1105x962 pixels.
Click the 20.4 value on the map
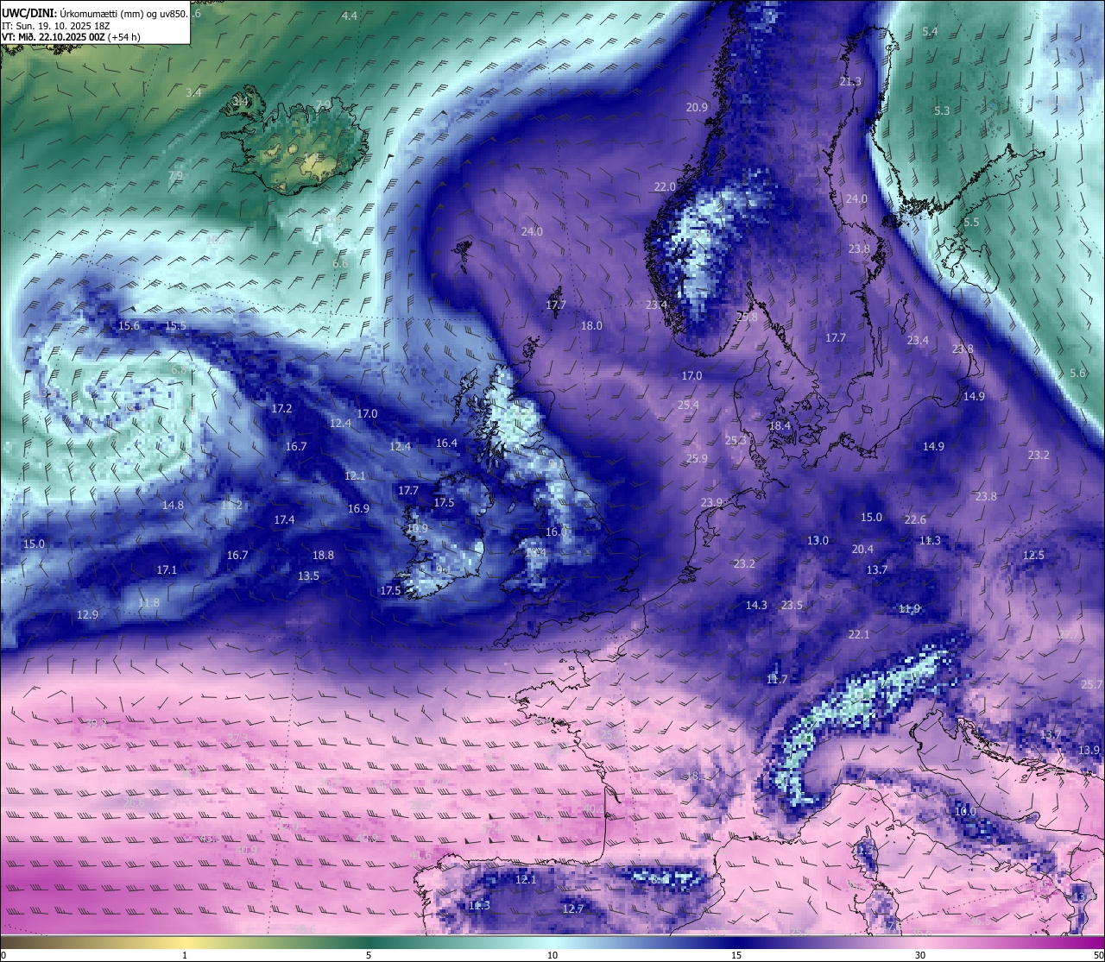(862, 549)
